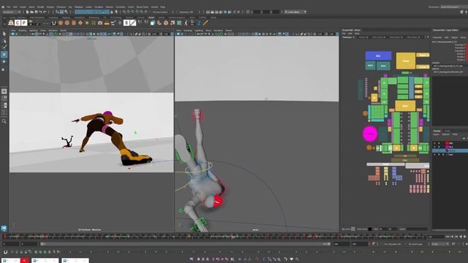Image resolution: width=468 pixels, height=263 pixels.
Task: Choose the highlighted Move tool
Action: [x=4, y=55]
